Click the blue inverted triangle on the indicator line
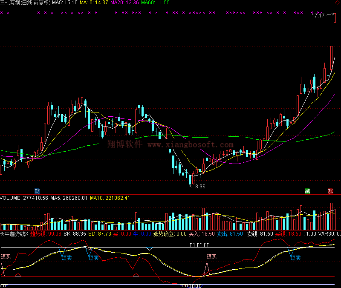The height and width of the screenshot is (288, 341). (149, 249)
